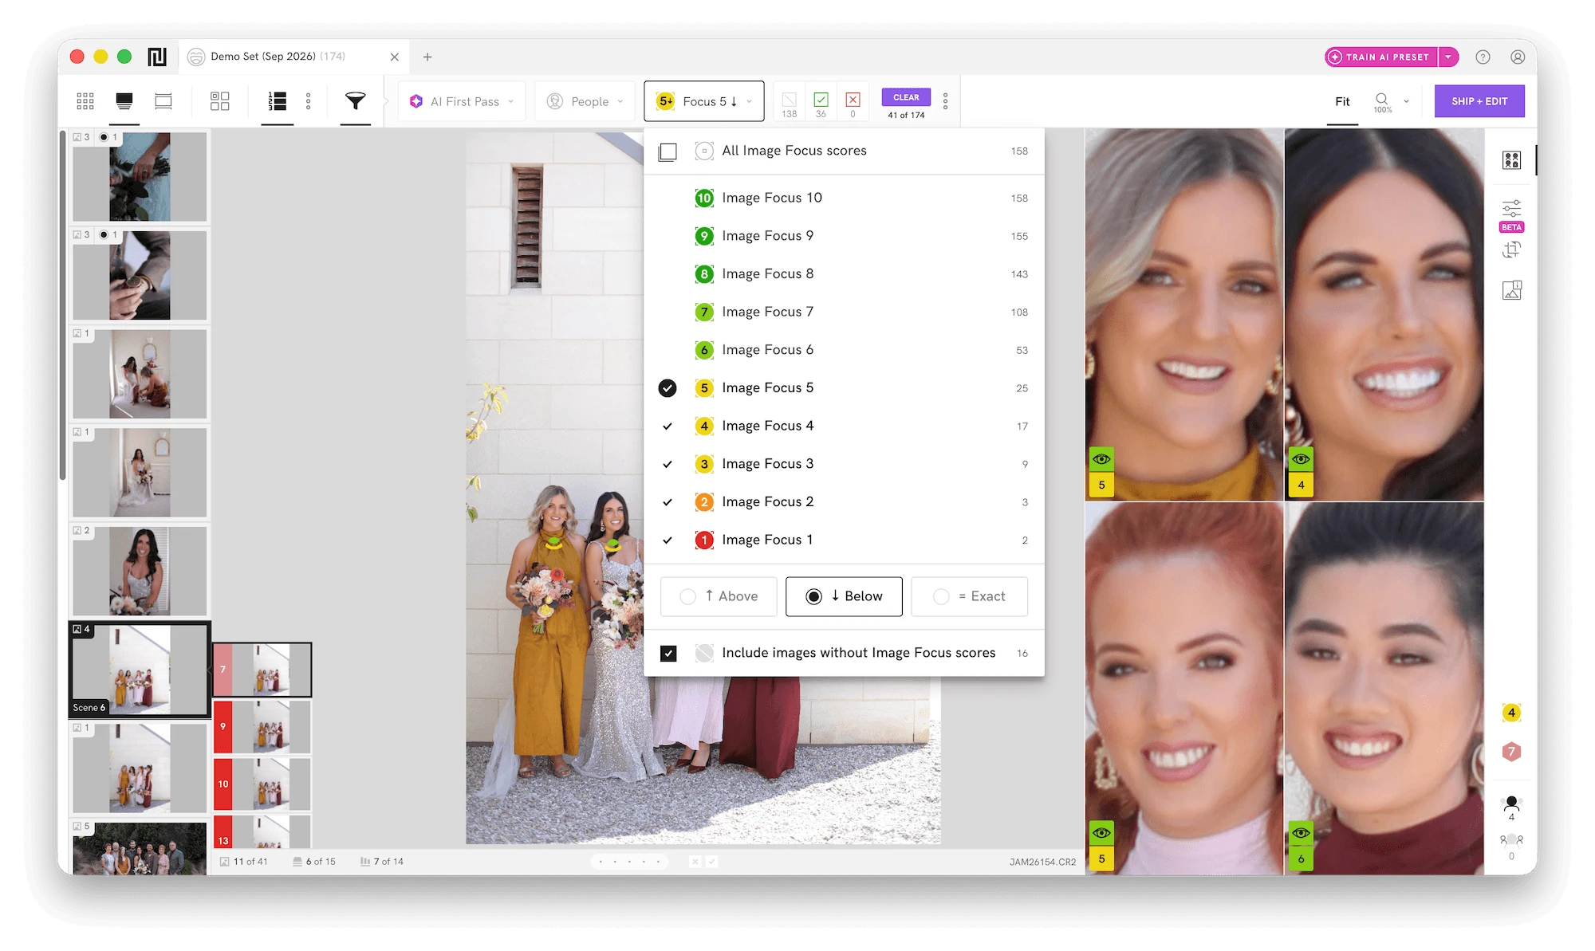Choose Image Focus 3 entry
The width and height of the screenshot is (1595, 951).
tap(844, 464)
